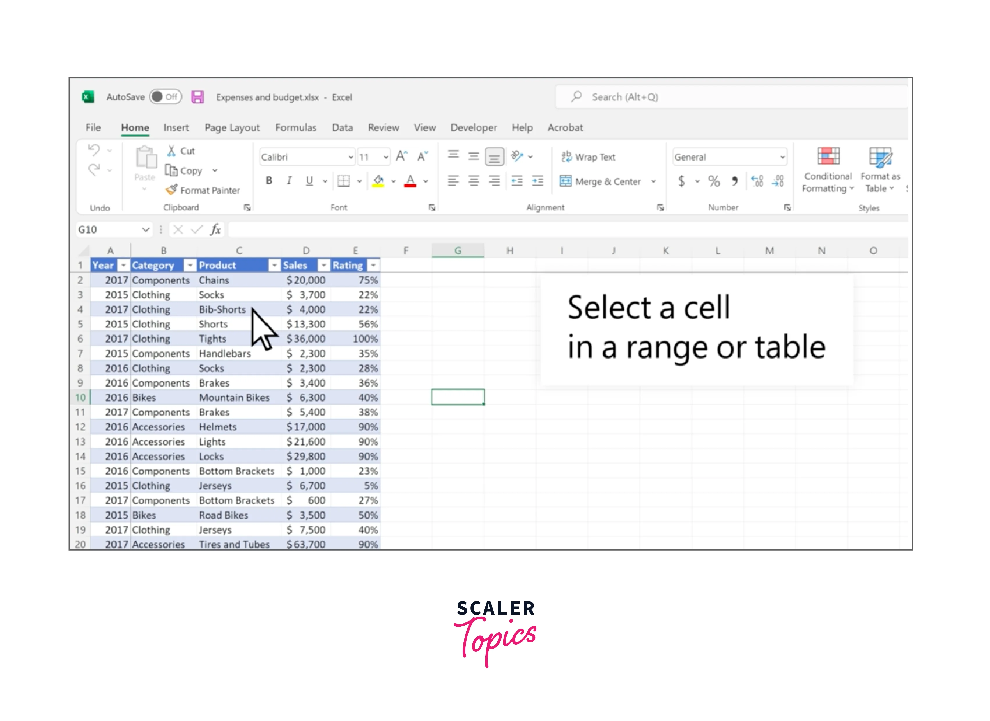Click the Percent Style icon
This screenshot has height=721, width=990.
713,181
